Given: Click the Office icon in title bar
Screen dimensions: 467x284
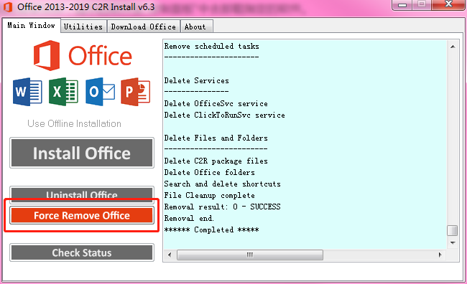Looking at the screenshot, I should pyautogui.click(x=8, y=7).
